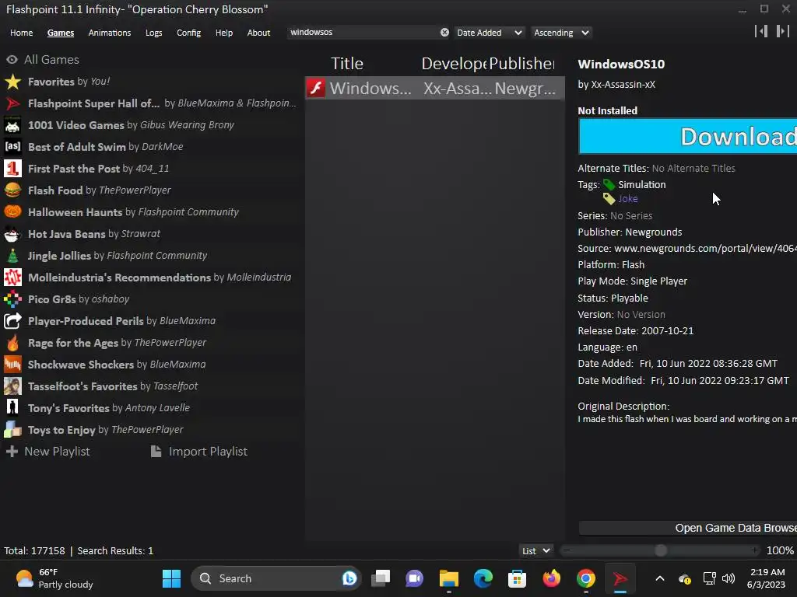The width and height of the screenshot is (797, 597).
Task: Click the newgrounds.com source link
Action: 705,249
